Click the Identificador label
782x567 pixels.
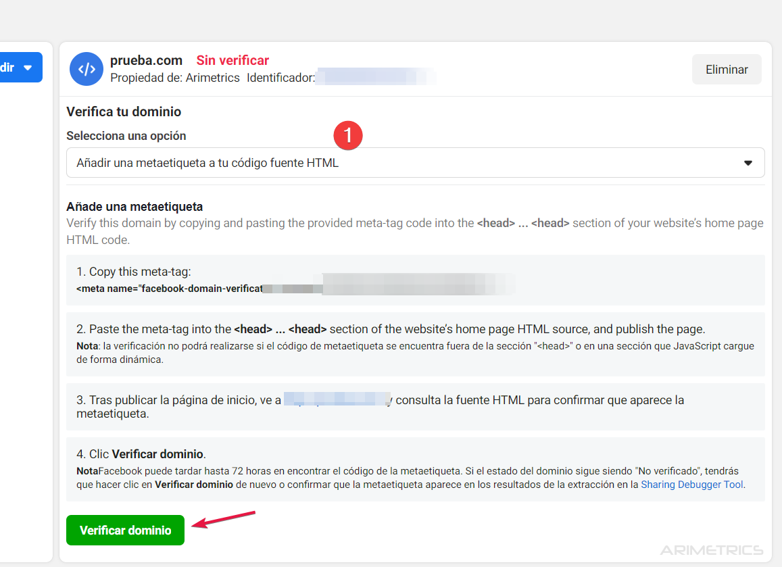[x=280, y=78]
